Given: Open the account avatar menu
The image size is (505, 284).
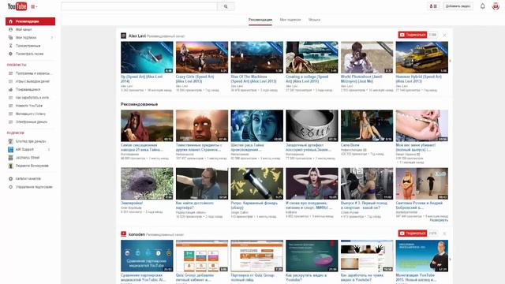Looking at the screenshot, I should (x=496, y=6).
